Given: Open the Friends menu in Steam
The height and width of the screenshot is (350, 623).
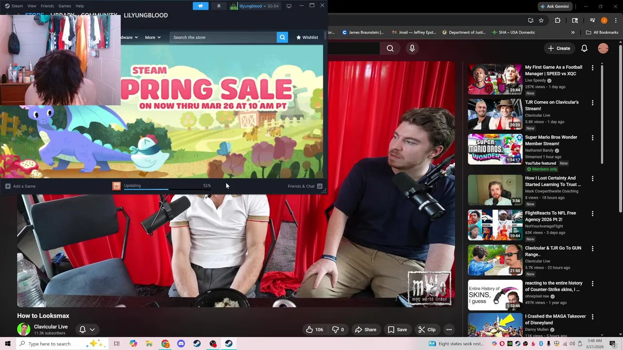Looking at the screenshot, I should click(x=47, y=6).
